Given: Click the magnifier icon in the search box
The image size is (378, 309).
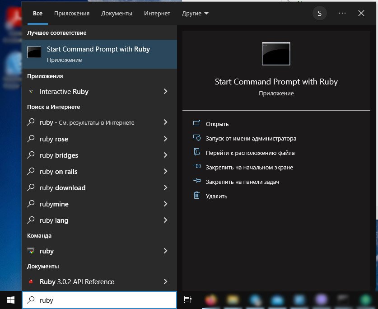Looking at the screenshot, I should tap(31, 300).
